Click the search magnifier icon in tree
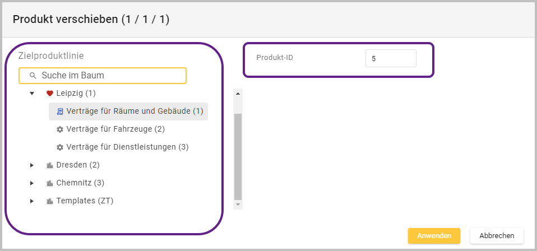This screenshot has width=537, height=251. (33, 76)
